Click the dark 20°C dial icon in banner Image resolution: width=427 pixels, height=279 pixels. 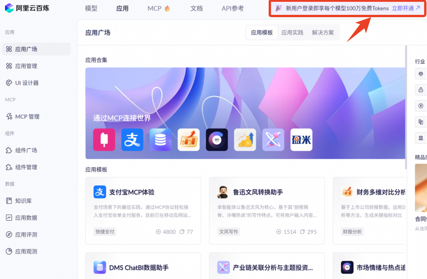tap(217, 140)
